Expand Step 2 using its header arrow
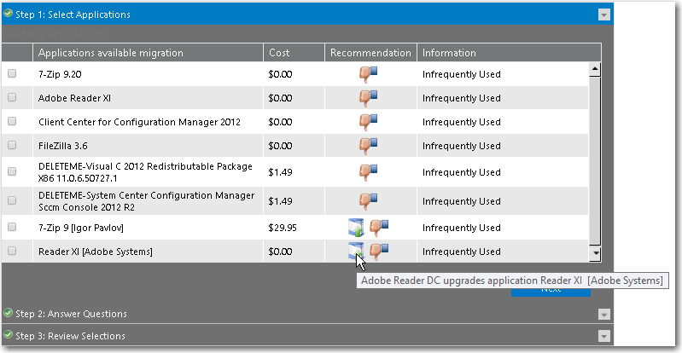 604,314
